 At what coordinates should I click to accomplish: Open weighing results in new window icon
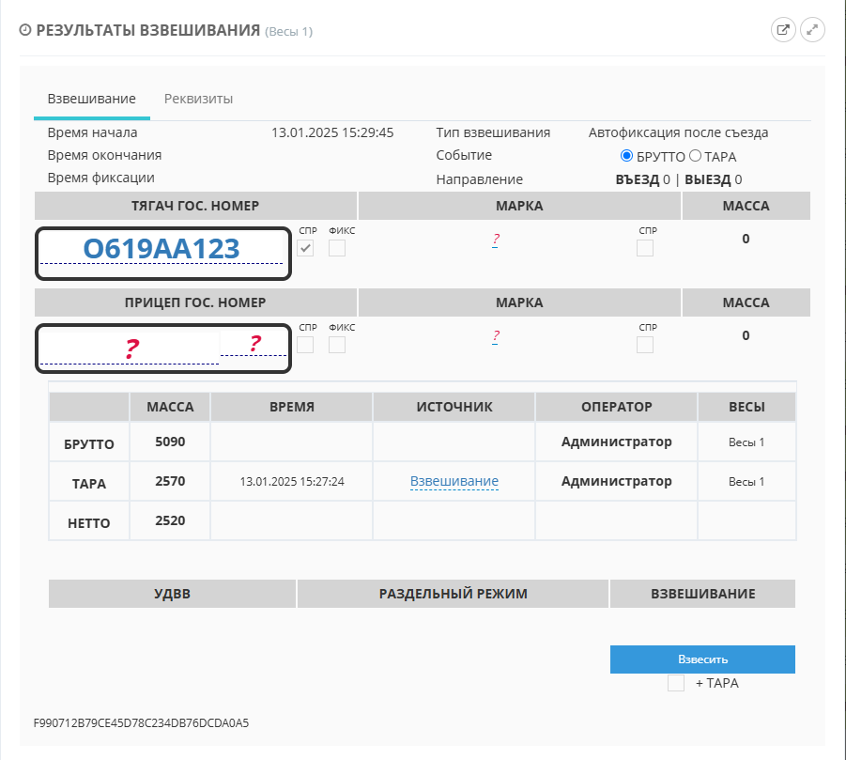(782, 30)
